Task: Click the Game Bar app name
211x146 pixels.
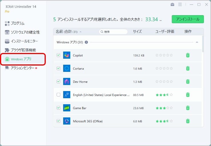Action: pos(80,108)
